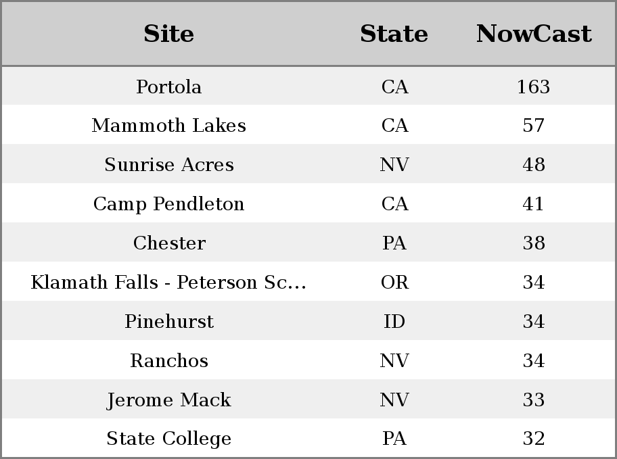This screenshot has width=617, height=459.
Task: Select the Ranchos site name
Action: [x=169, y=360]
